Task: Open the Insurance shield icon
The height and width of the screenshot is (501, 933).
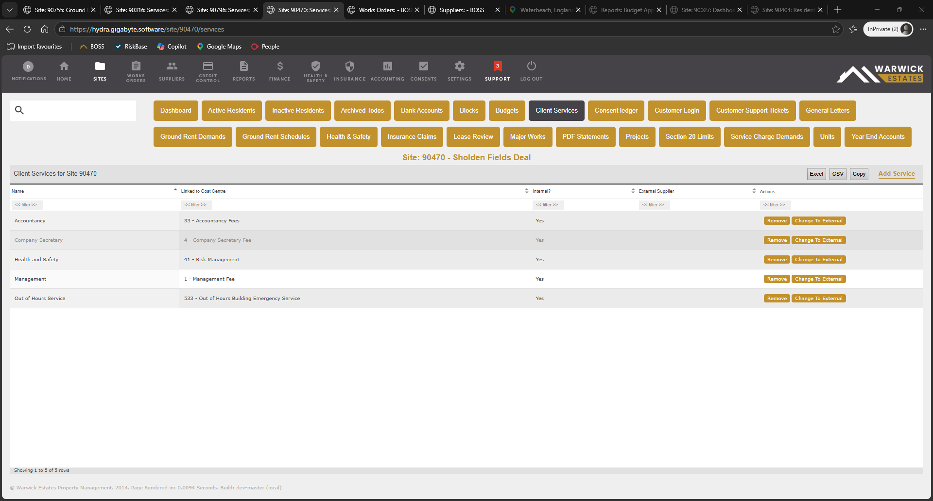Action: (x=350, y=66)
